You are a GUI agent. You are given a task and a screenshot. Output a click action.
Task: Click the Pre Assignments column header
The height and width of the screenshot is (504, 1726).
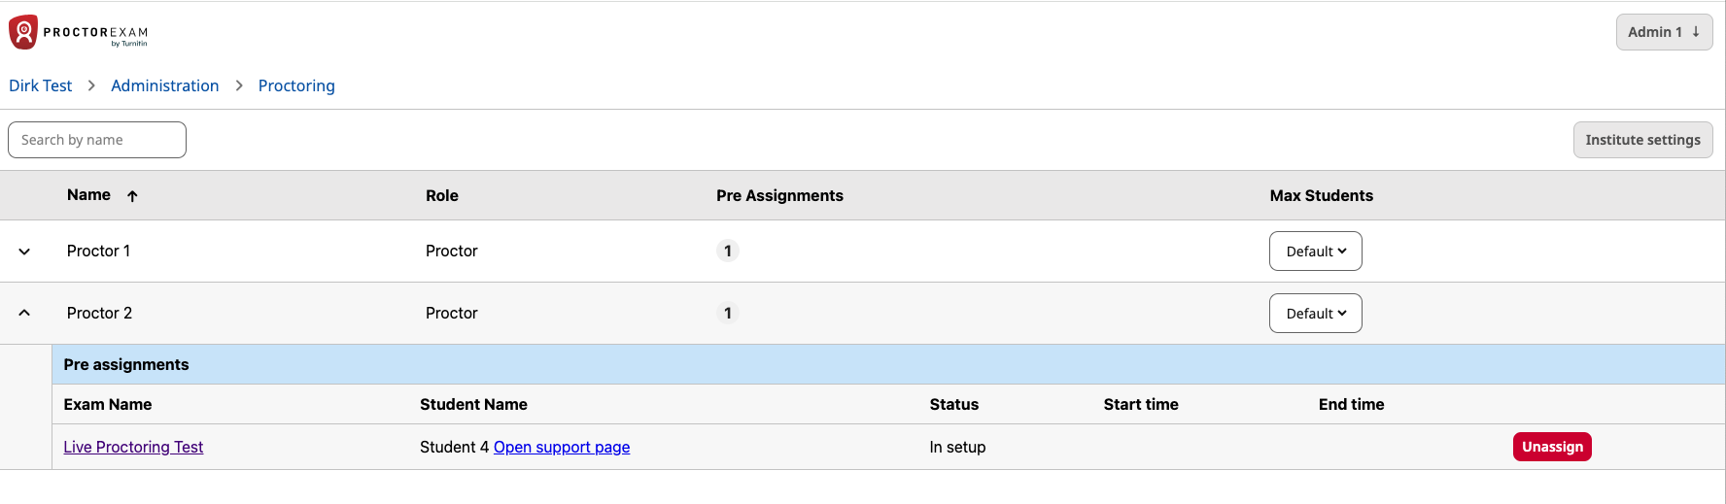(x=779, y=195)
